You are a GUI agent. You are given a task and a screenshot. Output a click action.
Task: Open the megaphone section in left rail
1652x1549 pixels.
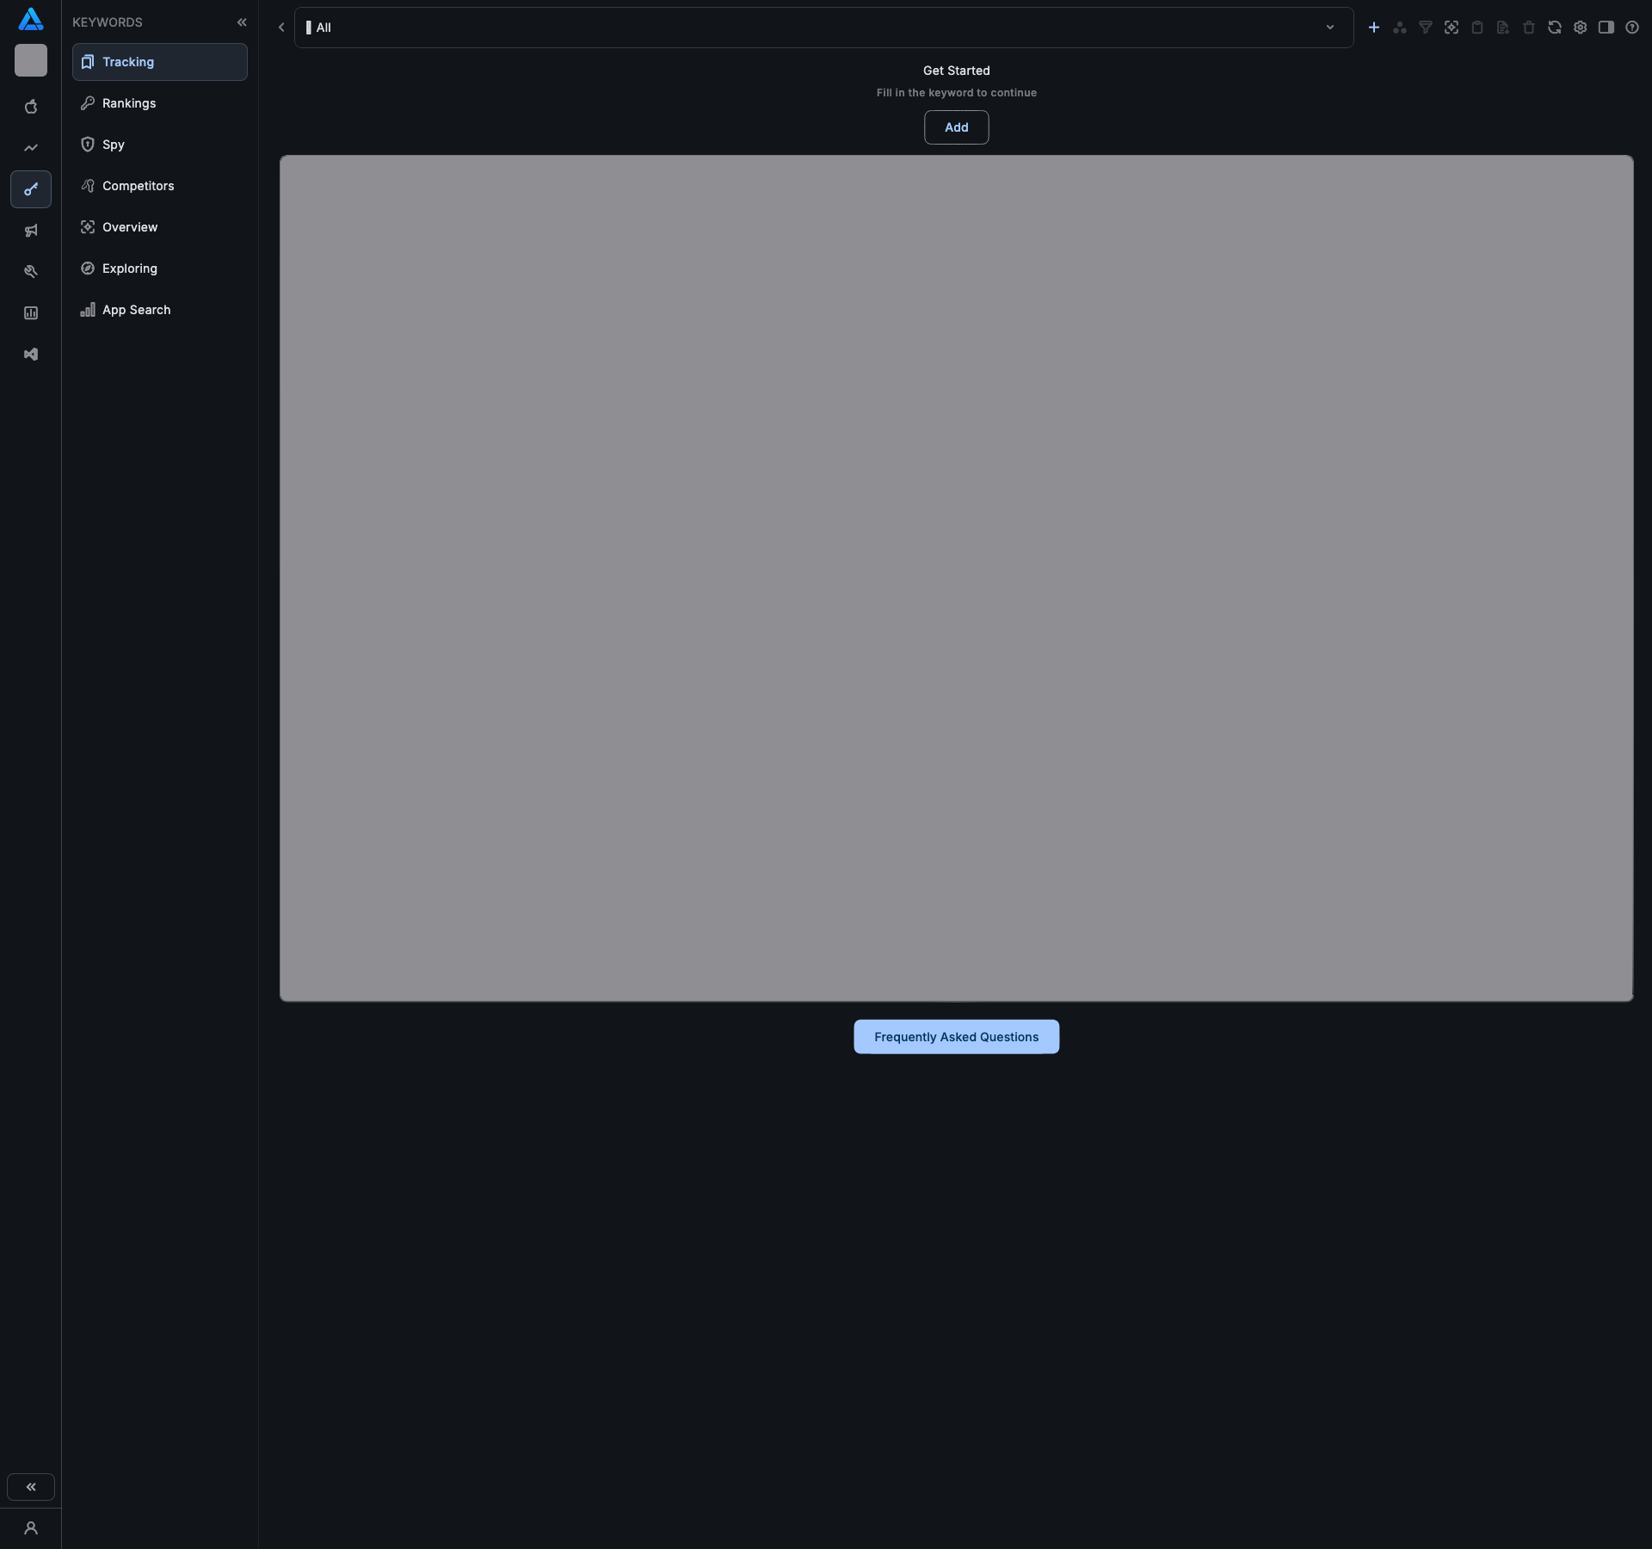[31, 231]
